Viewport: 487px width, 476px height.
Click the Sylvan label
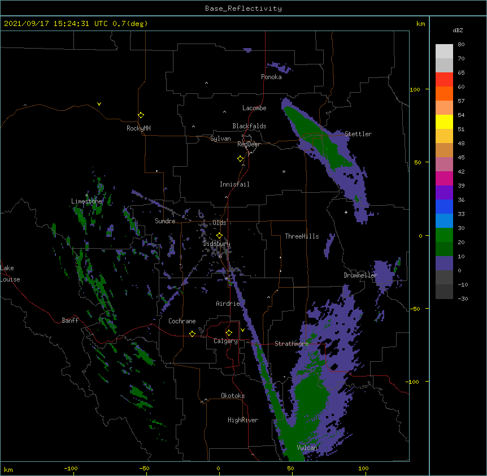click(x=220, y=139)
